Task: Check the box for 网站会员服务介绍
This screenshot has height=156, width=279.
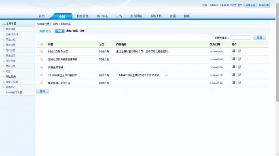Action: pyautogui.click(x=42, y=51)
